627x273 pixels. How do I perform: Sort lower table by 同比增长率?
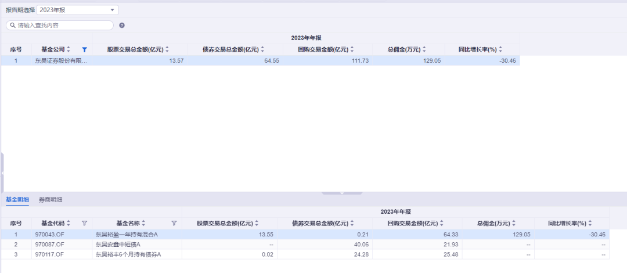(x=590, y=223)
